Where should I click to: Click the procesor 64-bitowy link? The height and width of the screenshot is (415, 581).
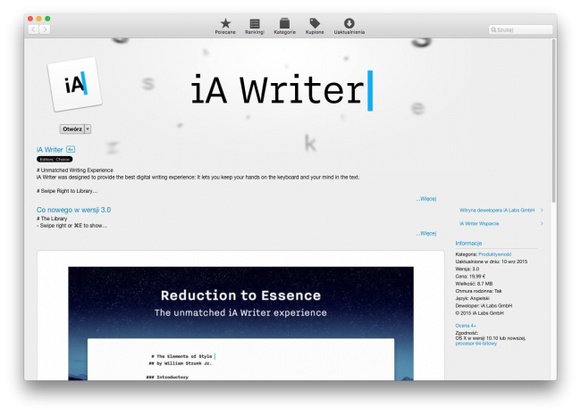pyautogui.click(x=476, y=344)
